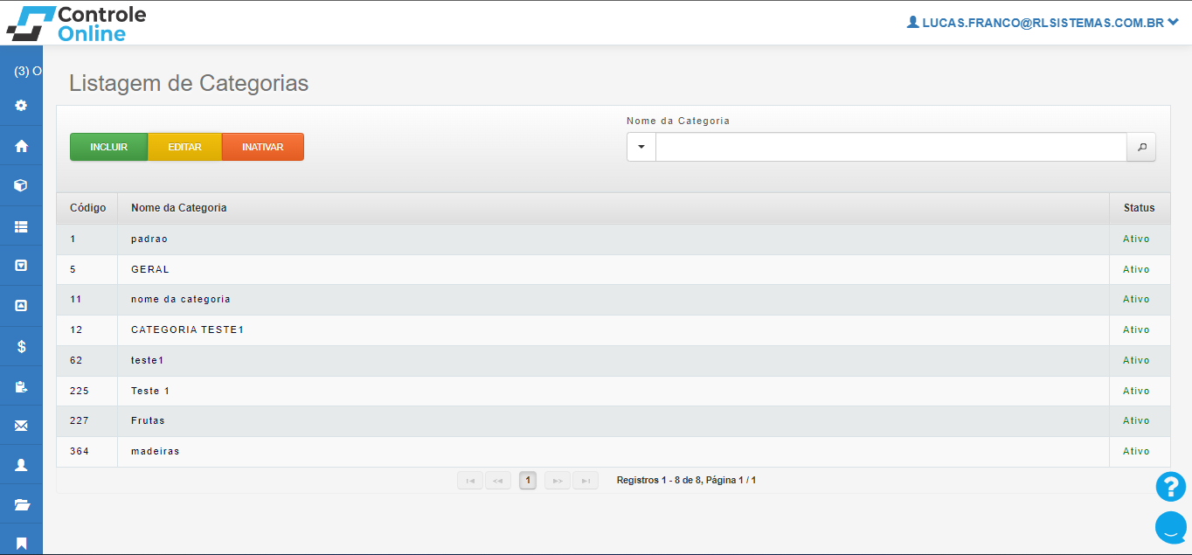Click the dollar sign finance icon
This screenshot has height=555, width=1192.
(x=21, y=347)
